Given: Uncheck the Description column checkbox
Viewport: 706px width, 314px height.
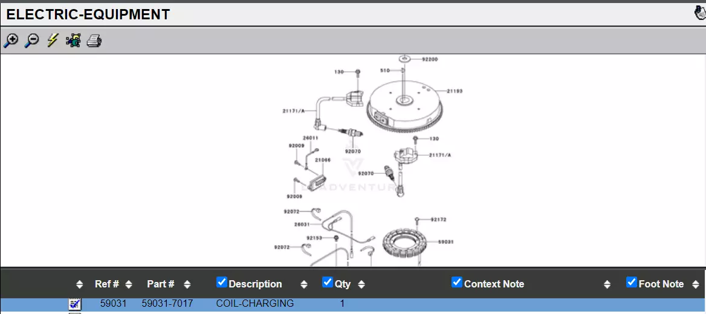Looking at the screenshot, I should point(222,282).
